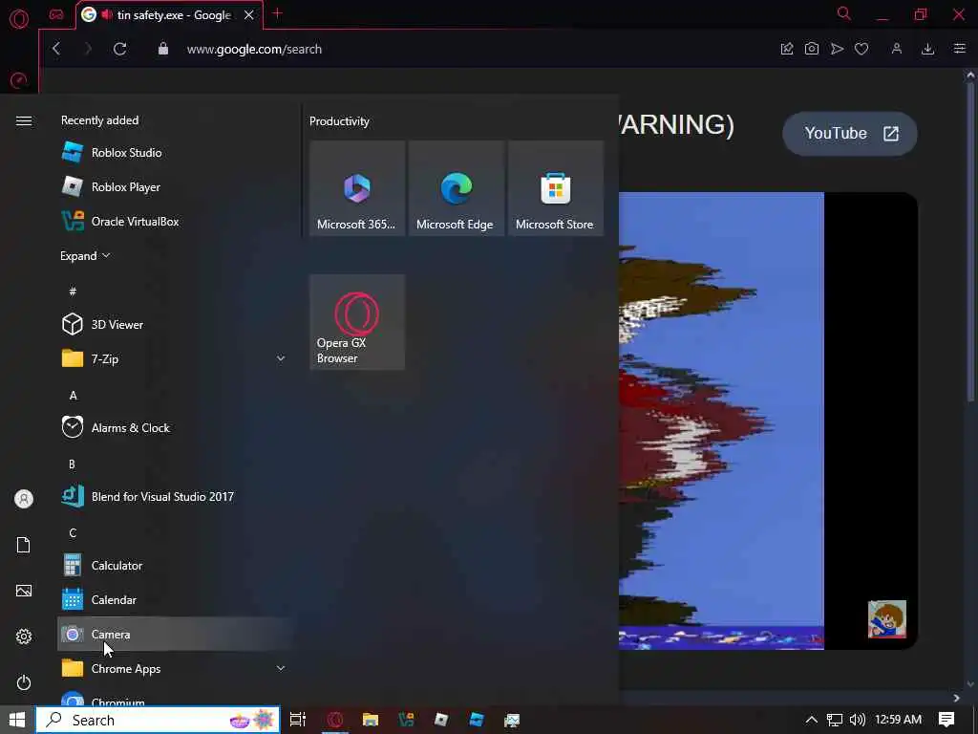Open Microsoft Store tile
This screenshot has width=978, height=734.
point(556,188)
